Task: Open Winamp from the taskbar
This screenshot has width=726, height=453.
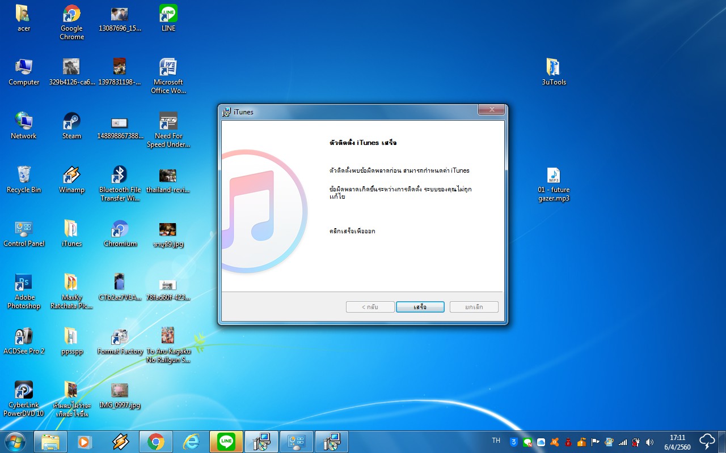Action: point(120,442)
